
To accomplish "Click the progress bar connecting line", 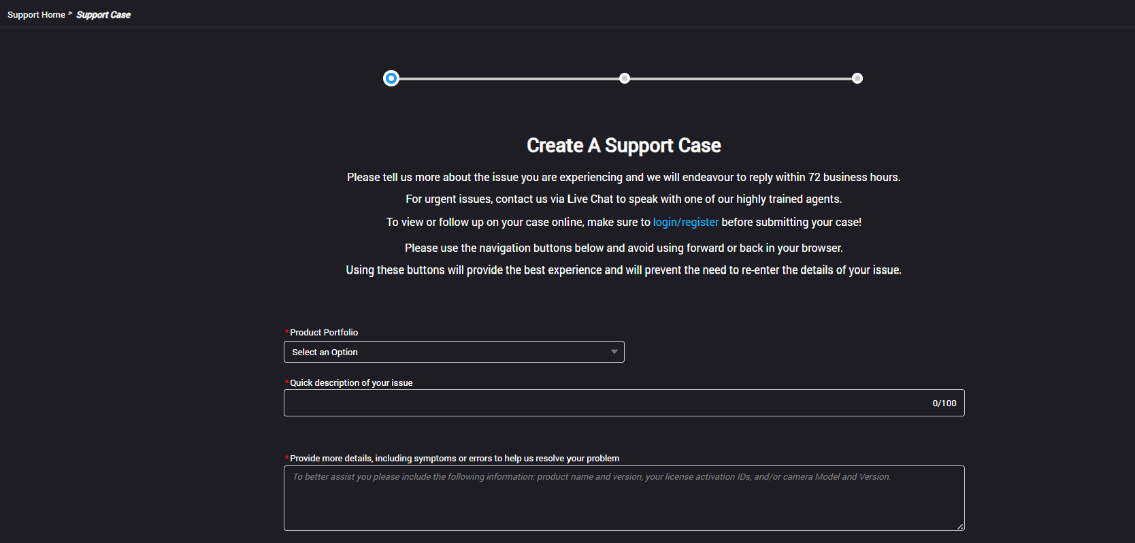I will click(510, 78).
